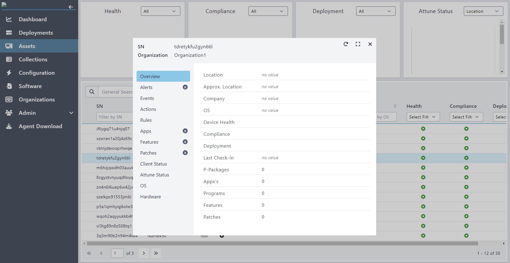Go to the first page
510x263 pixels.
89,253
